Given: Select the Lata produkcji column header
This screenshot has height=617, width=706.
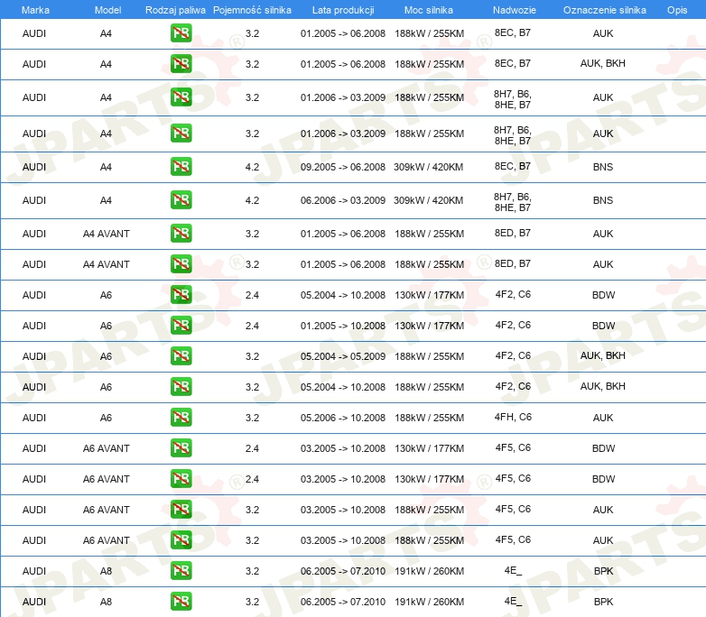Looking at the screenshot, I should pos(343,10).
